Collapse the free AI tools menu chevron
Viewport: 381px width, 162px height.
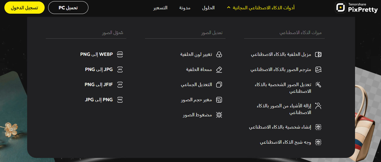(228, 8)
